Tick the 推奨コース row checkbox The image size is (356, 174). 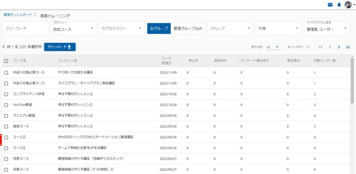(x=6, y=126)
